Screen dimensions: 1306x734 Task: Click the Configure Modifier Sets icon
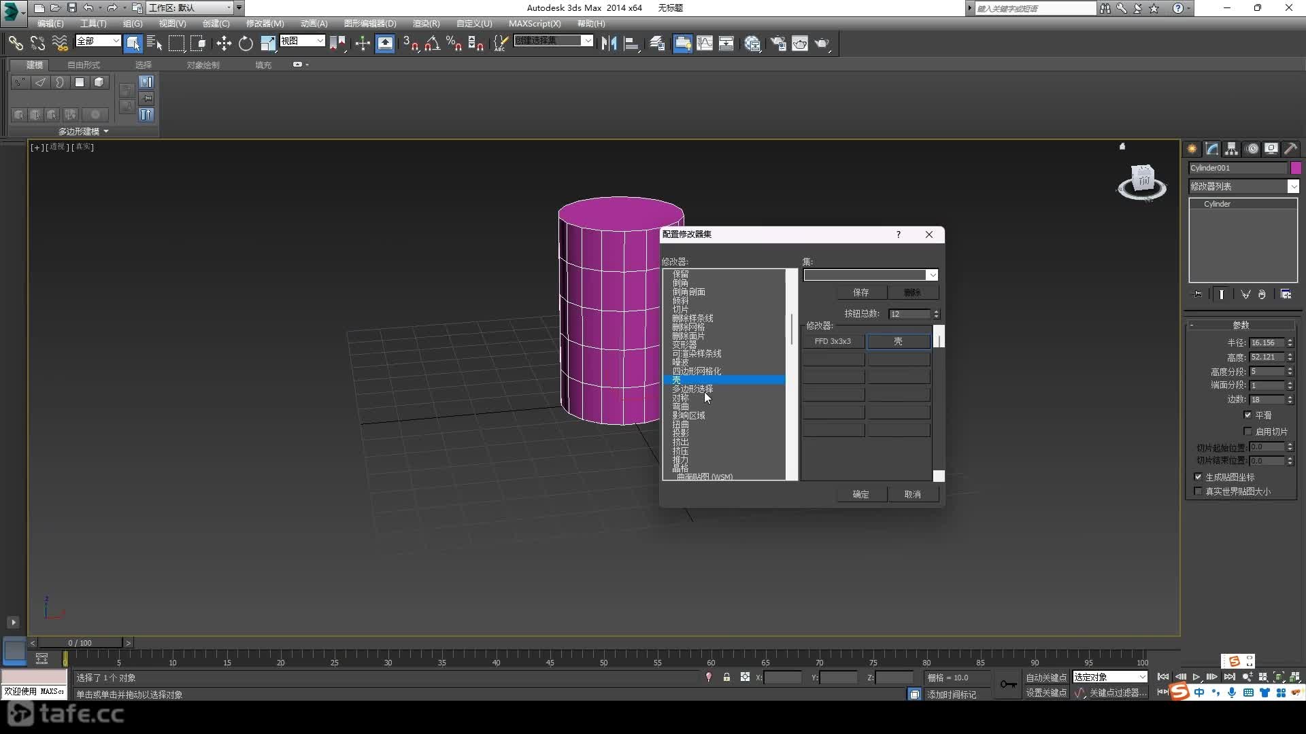(1286, 294)
